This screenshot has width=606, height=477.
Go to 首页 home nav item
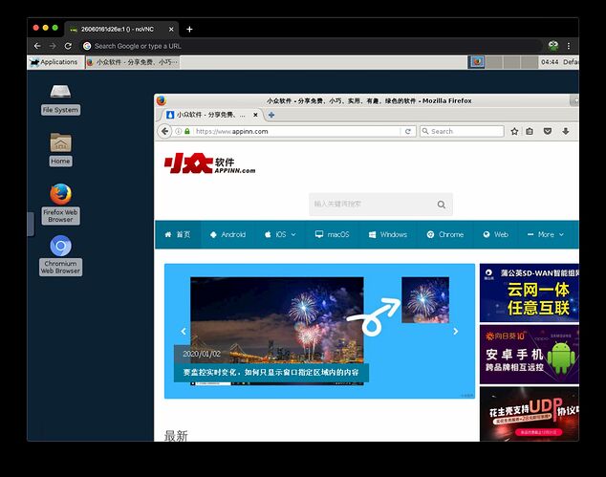click(x=178, y=234)
